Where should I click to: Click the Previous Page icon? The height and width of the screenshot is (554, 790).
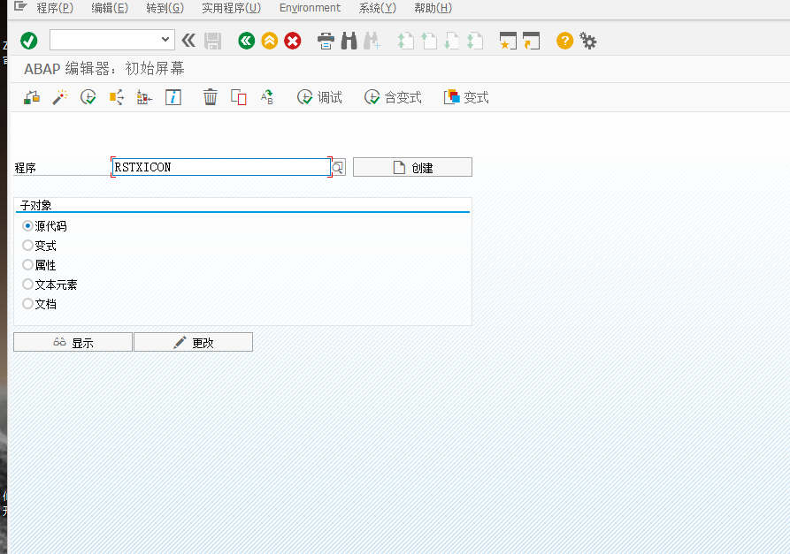coord(428,41)
